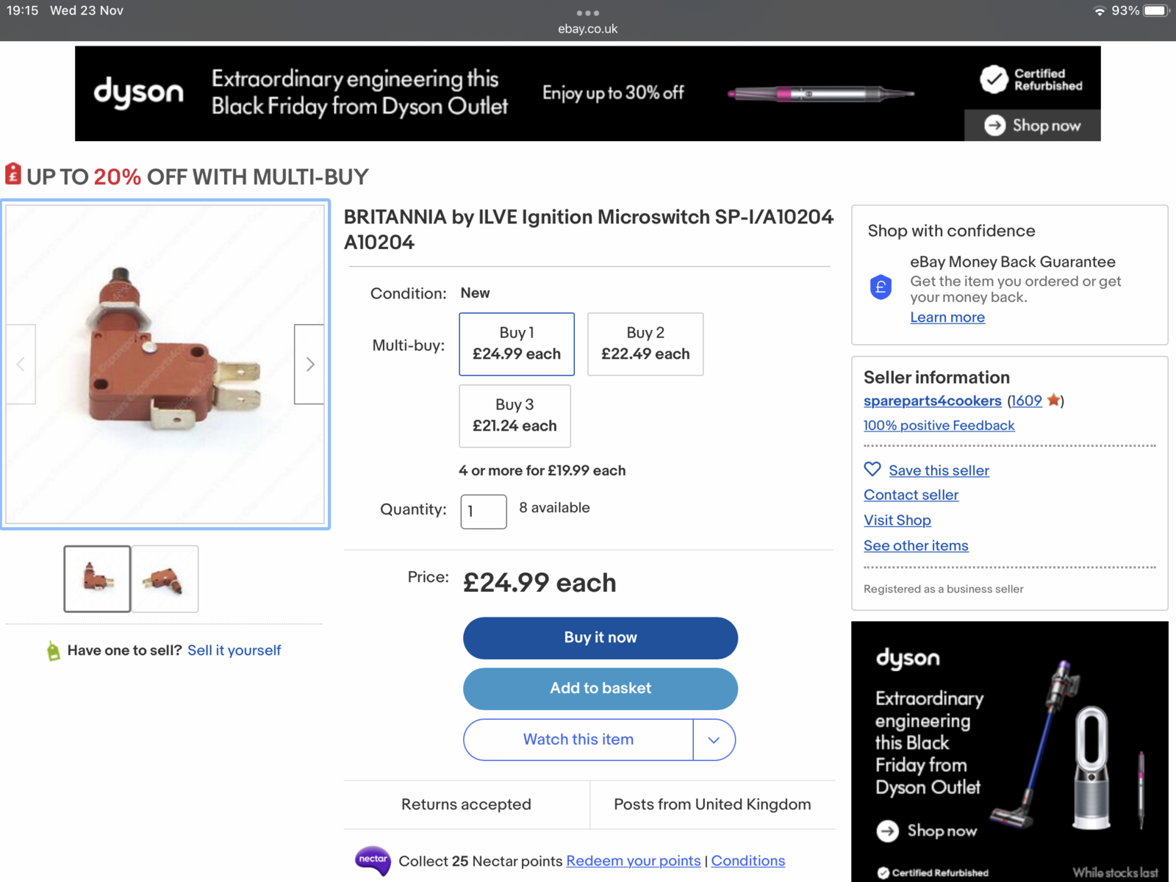Select the Buy 2 £22.49 each option
Image resolution: width=1176 pixels, height=882 pixels.
pyautogui.click(x=645, y=344)
